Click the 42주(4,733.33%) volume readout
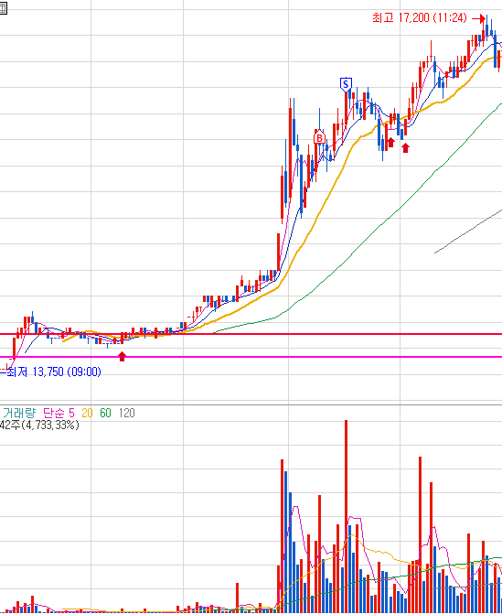Screen dimensions: 502x614 click(x=39, y=425)
